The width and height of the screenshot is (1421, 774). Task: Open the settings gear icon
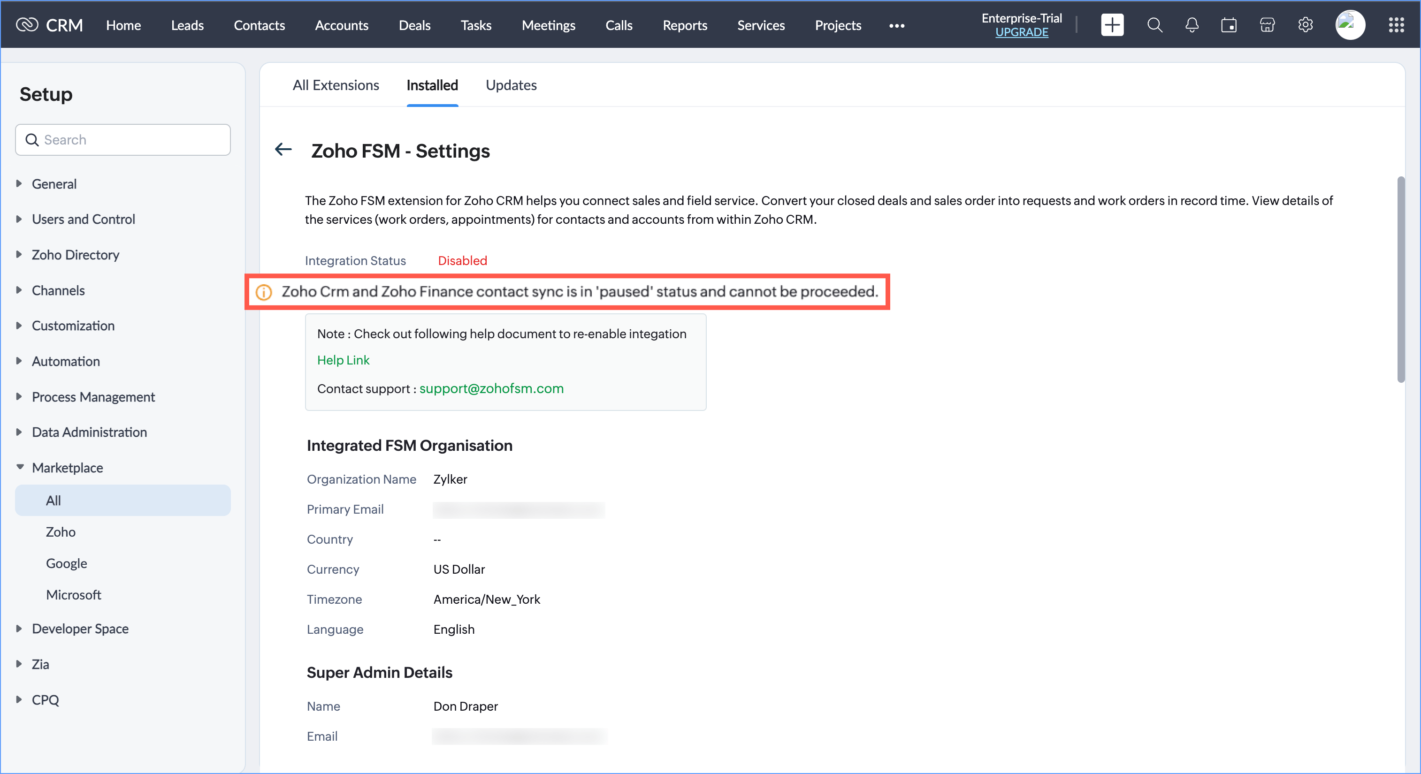click(x=1305, y=25)
